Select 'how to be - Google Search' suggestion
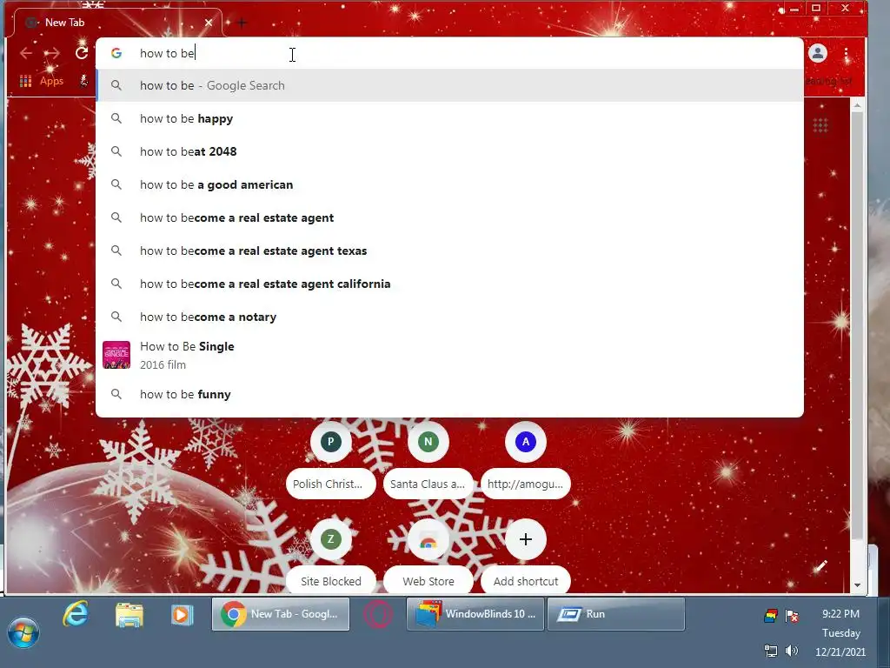The height and width of the screenshot is (668, 890). (x=449, y=86)
